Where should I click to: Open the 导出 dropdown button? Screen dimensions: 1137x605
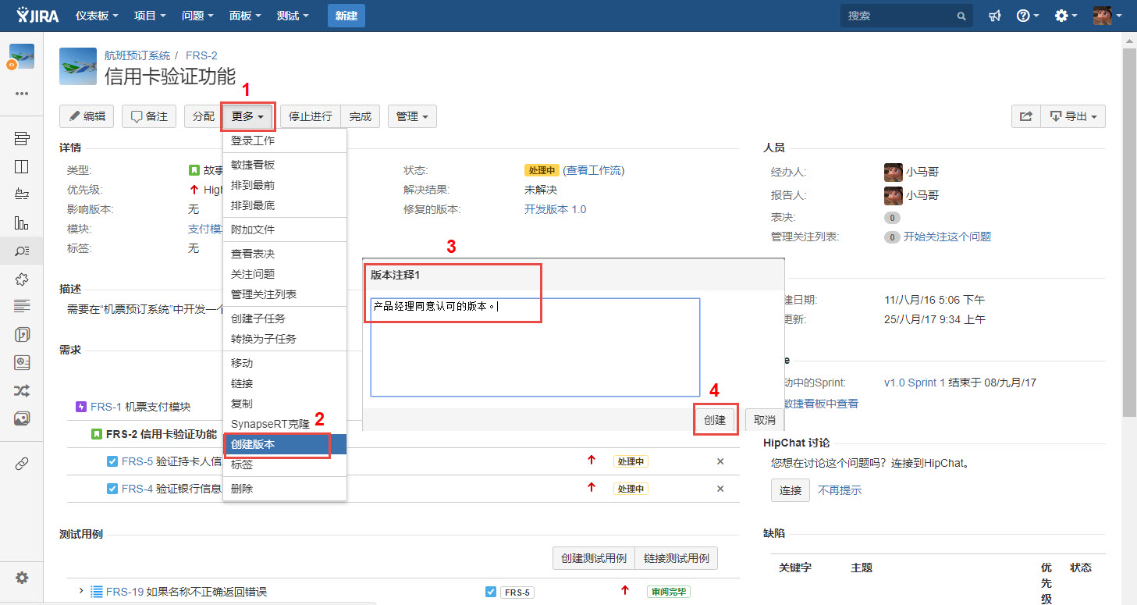[1073, 116]
